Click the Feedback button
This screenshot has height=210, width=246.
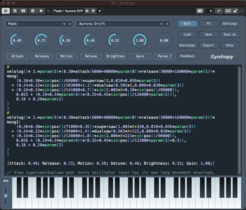(188, 56)
